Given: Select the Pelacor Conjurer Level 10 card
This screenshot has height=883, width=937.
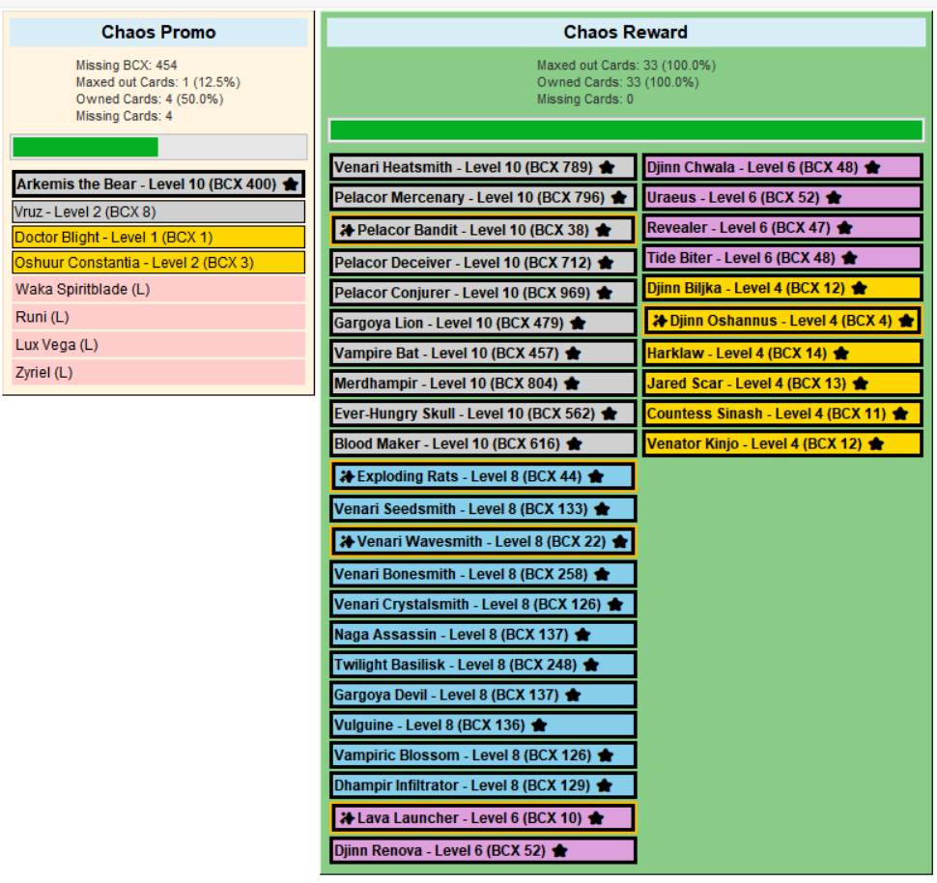Looking at the screenshot, I should pyautogui.click(x=483, y=293).
